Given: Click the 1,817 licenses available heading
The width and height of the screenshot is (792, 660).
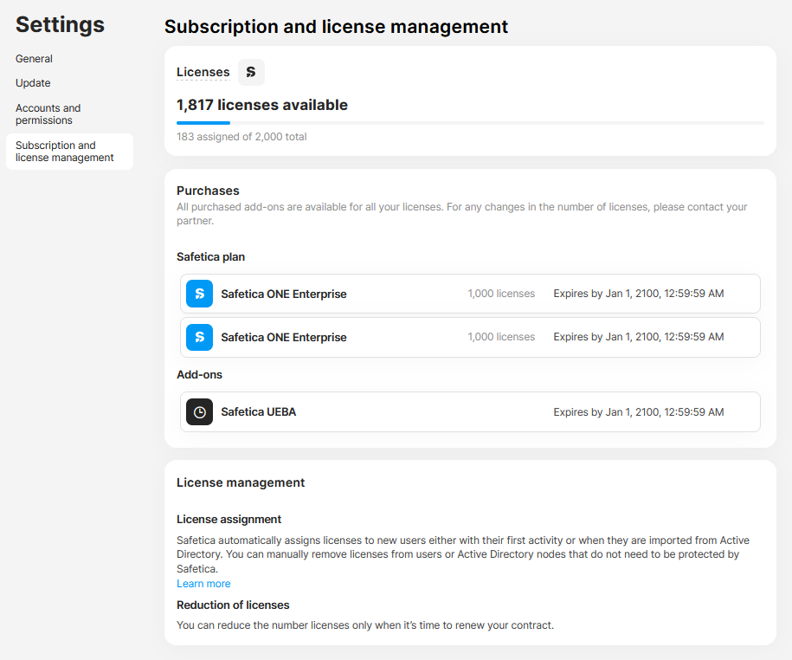Looking at the screenshot, I should click(x=262, y=105).
